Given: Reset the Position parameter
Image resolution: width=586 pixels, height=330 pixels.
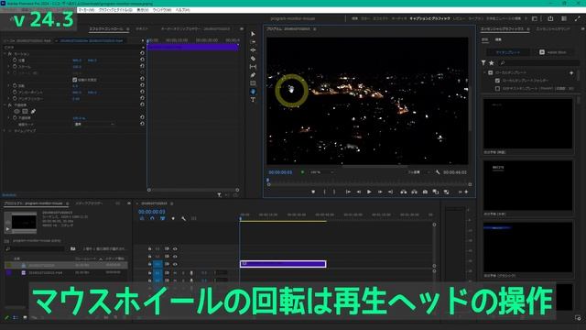Looking at the screenshot, I should click(142, 60).
